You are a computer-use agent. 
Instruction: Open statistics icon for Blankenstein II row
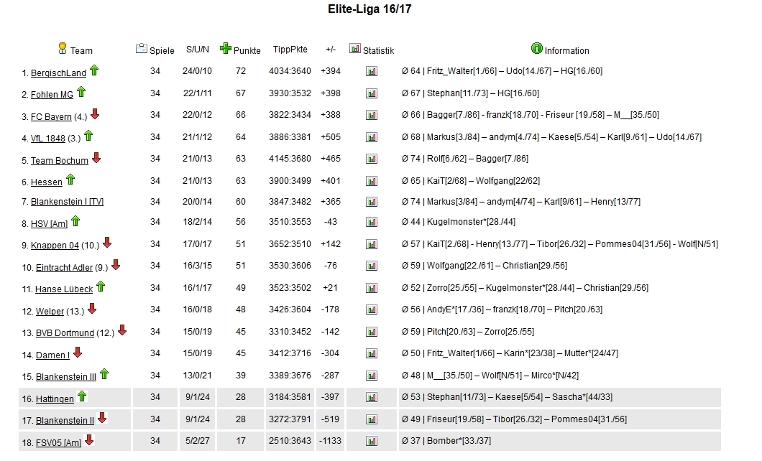pos(372,419)
